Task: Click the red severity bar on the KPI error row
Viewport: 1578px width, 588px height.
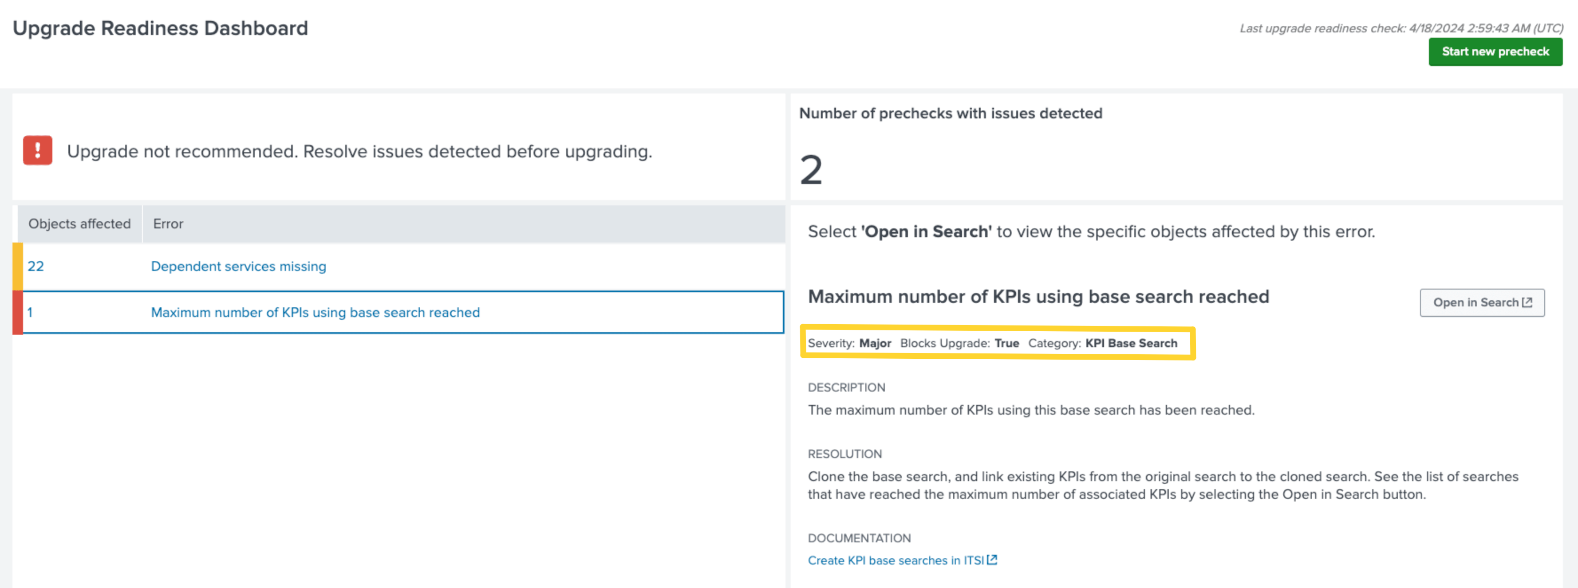Action: click(x=18, y=312)
